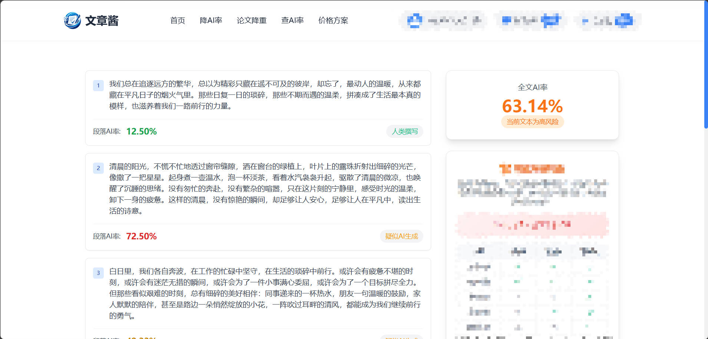
Task: Click the 段落AI率 label beside 72.50%
Action: point(107,236)
